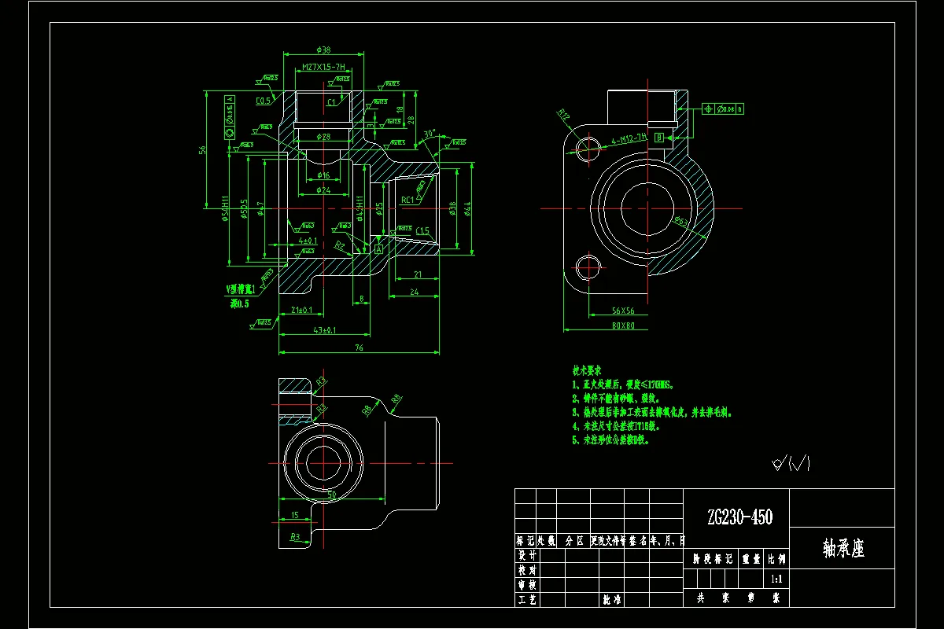Click the general surface roughness symbol

(x=791, y=465)
